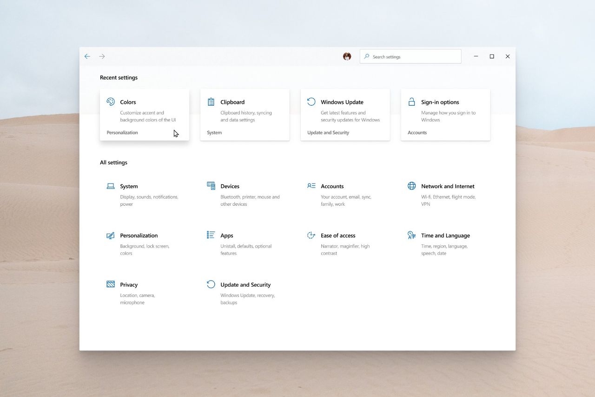Open Accounts settings category label
This screenshot has height=397, width=595.
[x=332, y=186]
